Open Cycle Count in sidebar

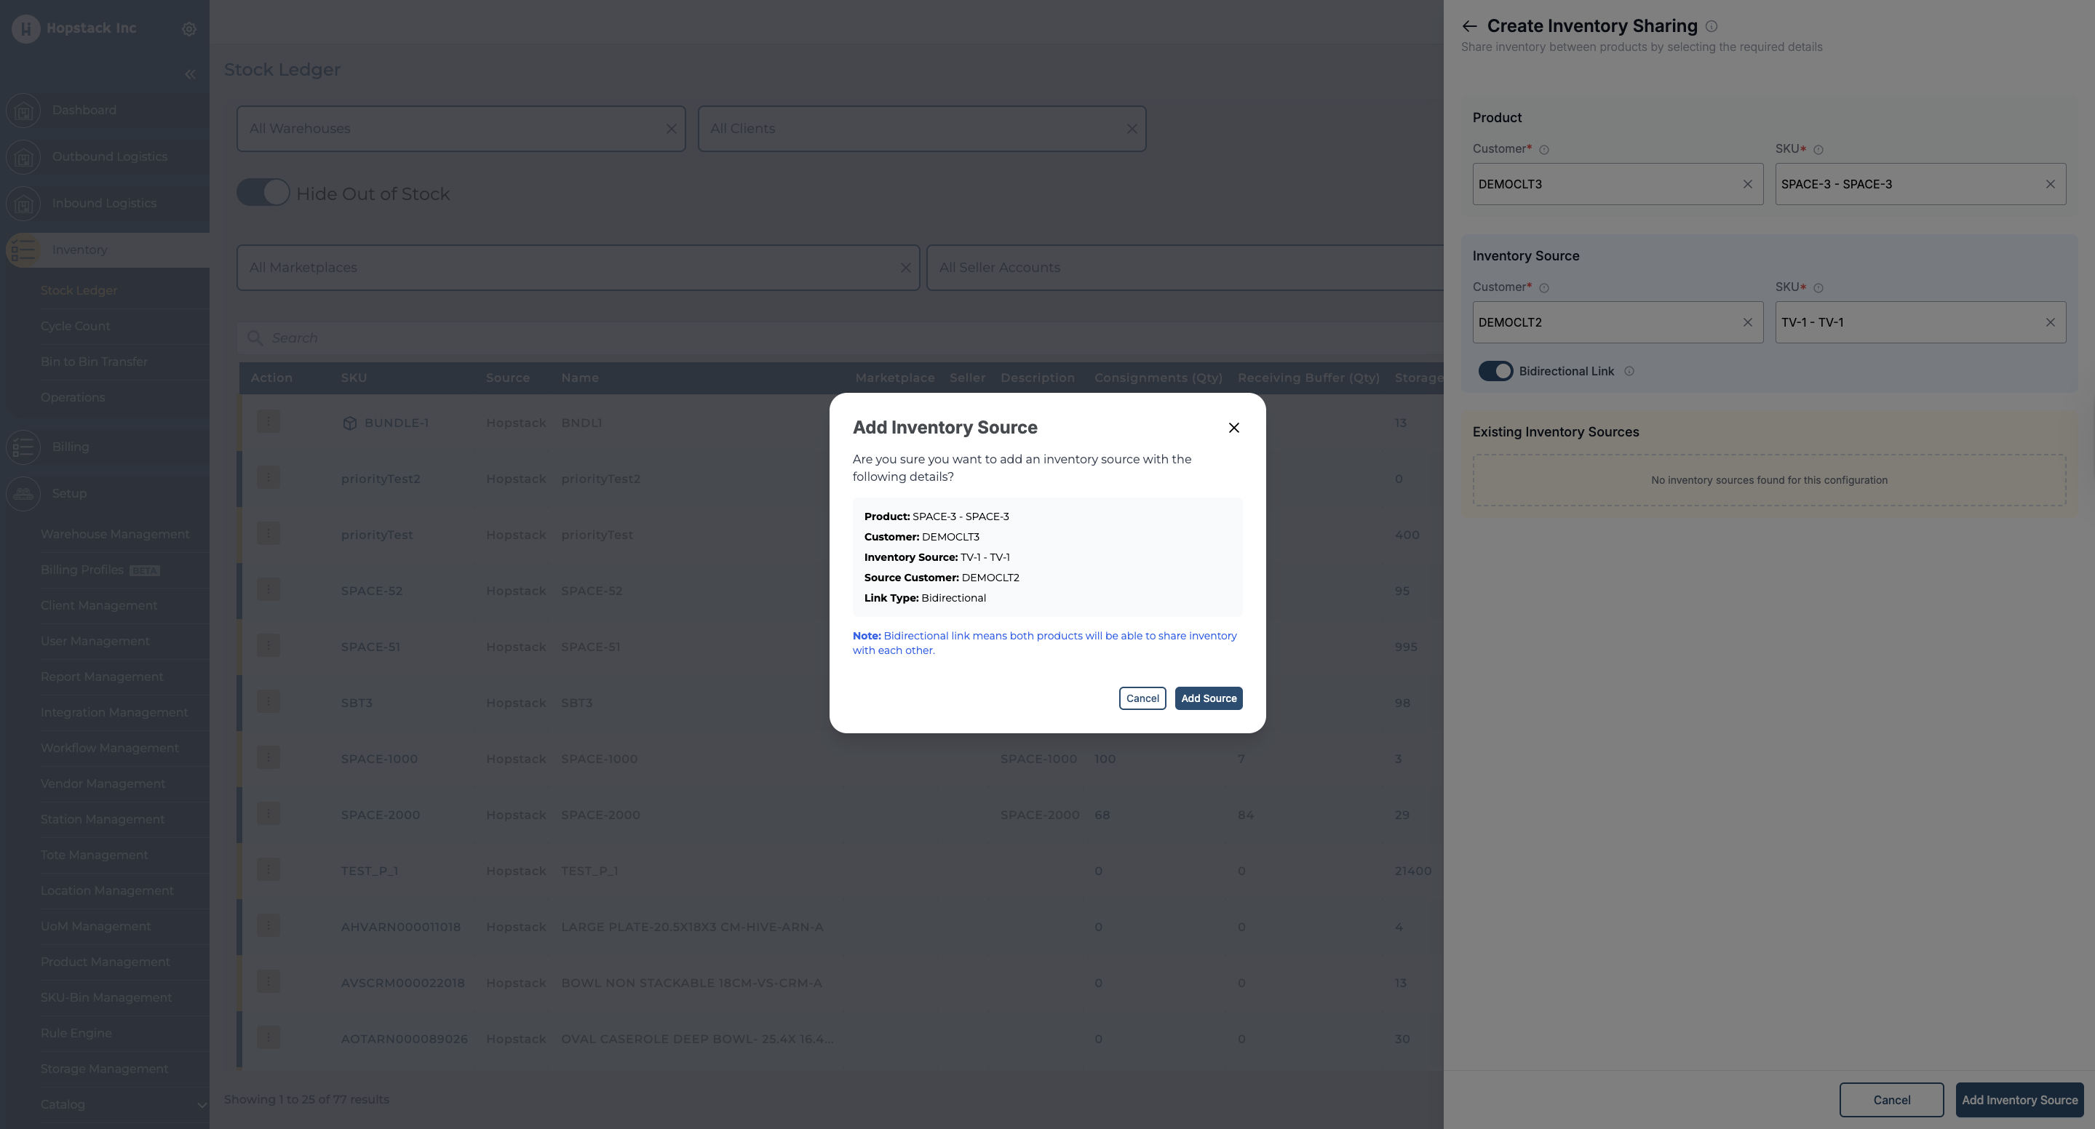pyautogui.click(x=75, y=326)
